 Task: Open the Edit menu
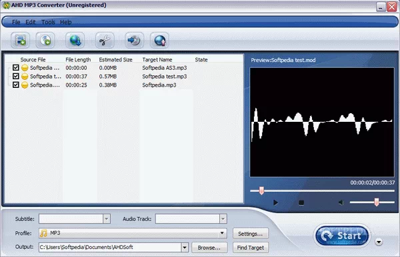(x=31, y=22)
